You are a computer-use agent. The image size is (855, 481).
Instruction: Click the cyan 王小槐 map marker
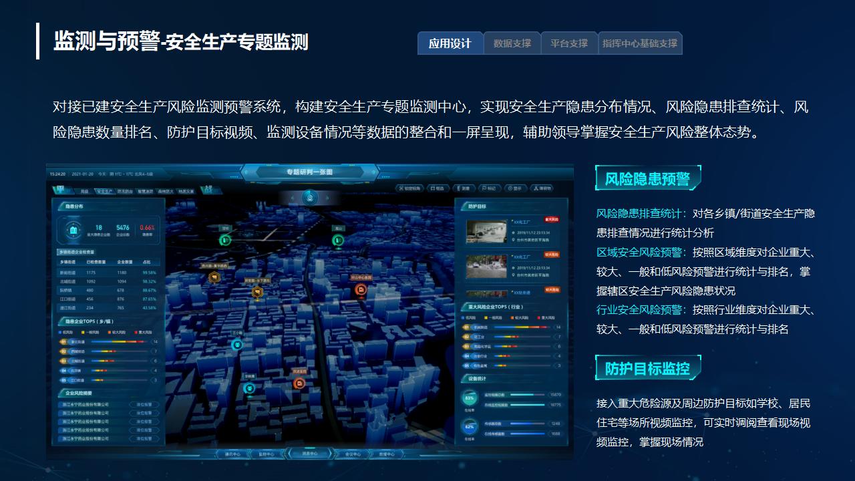236,345
